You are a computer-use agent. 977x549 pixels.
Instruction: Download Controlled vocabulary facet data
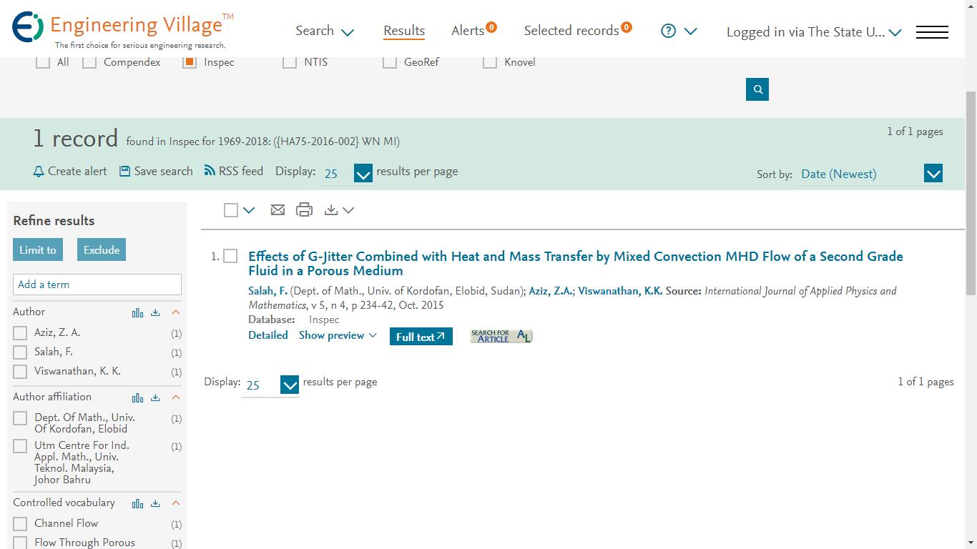tap(155, 503)
